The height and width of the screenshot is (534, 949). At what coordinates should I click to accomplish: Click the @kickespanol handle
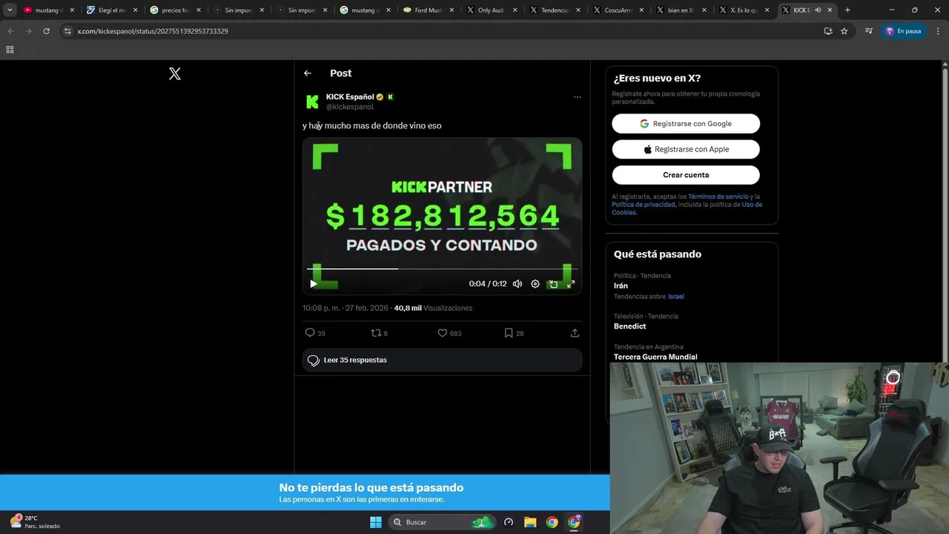pyautogui.click(x=350, y=107)
